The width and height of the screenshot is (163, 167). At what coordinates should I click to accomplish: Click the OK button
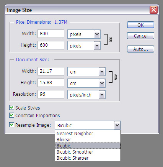[x=140, y=25]
